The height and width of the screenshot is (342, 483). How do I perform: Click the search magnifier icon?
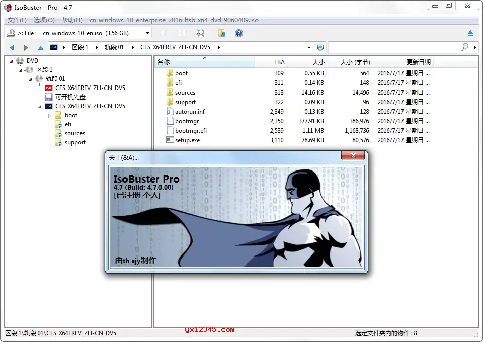coord(465,47)
